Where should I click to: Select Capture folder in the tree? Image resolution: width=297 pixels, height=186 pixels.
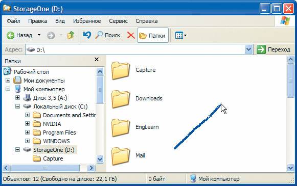53,158
